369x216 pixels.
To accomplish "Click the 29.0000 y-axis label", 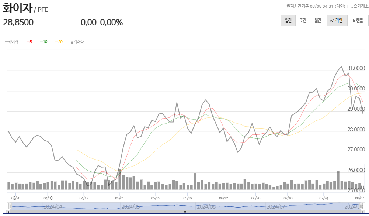I will click(356, 109).
